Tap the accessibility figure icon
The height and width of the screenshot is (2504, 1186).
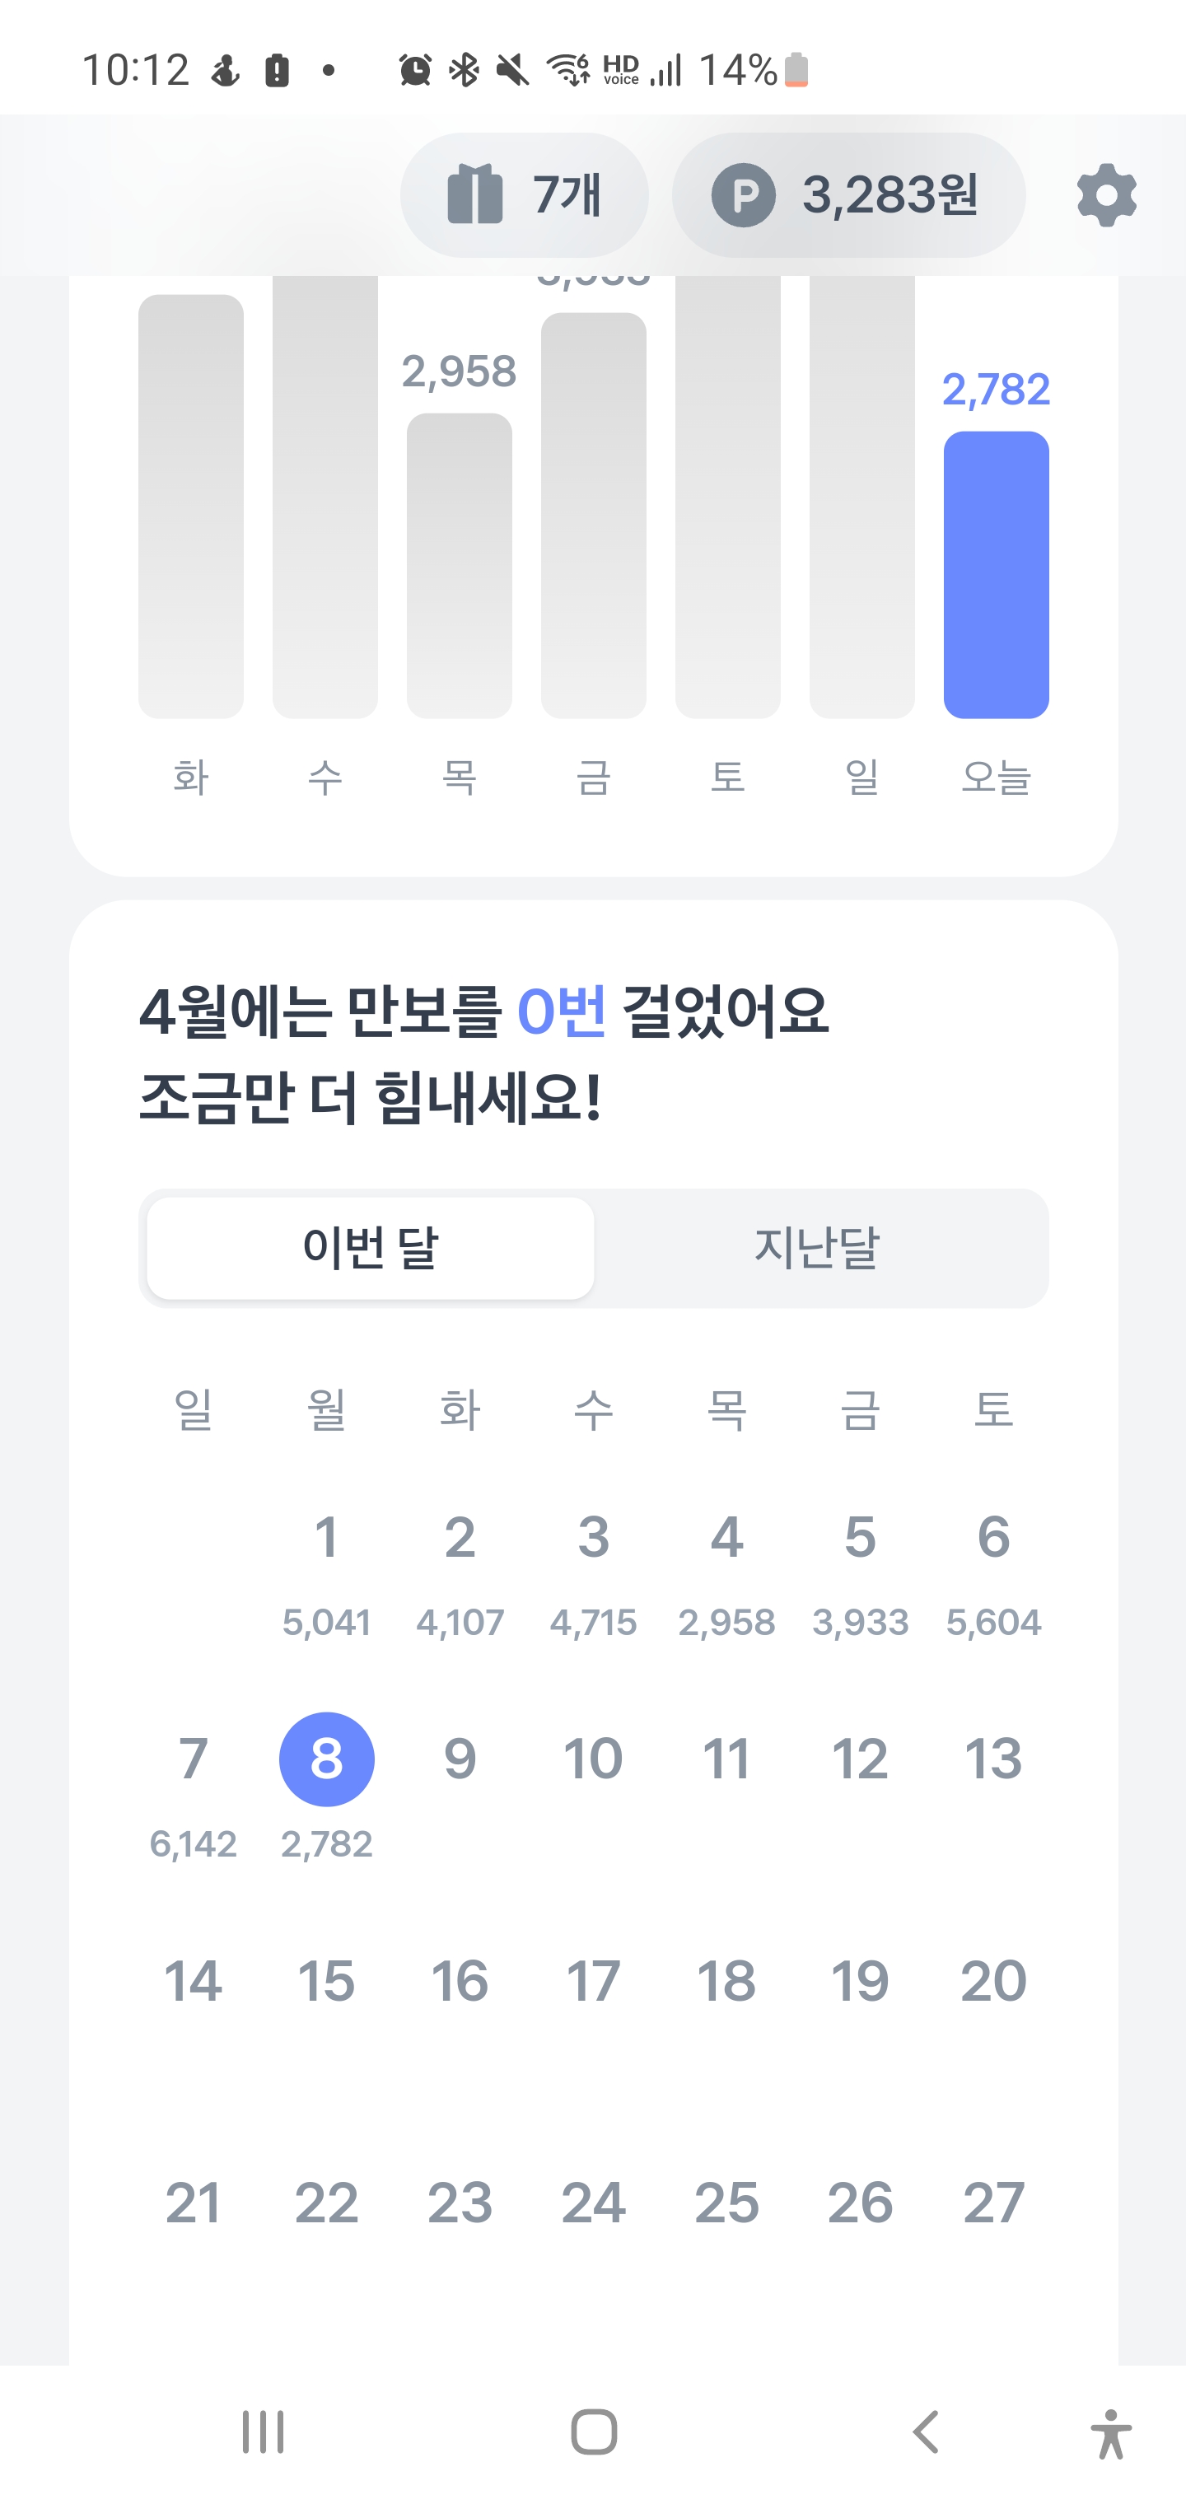pos(1111,2433)
